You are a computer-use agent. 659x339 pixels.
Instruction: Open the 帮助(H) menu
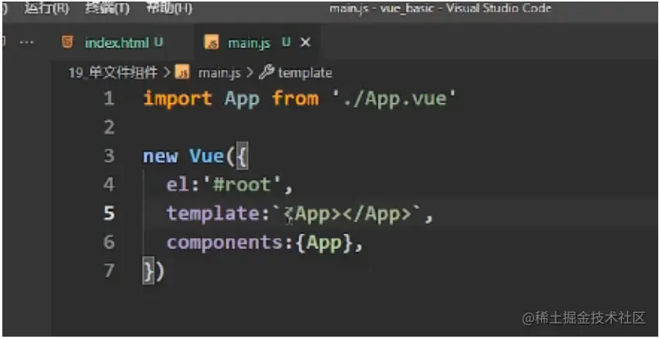(169, 9)
